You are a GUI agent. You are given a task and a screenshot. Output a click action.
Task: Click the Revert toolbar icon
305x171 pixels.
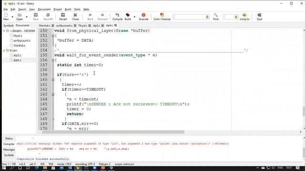point(63,17)
